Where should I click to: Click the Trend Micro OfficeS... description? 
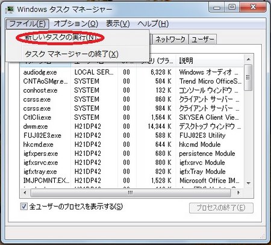pos(210,81)
